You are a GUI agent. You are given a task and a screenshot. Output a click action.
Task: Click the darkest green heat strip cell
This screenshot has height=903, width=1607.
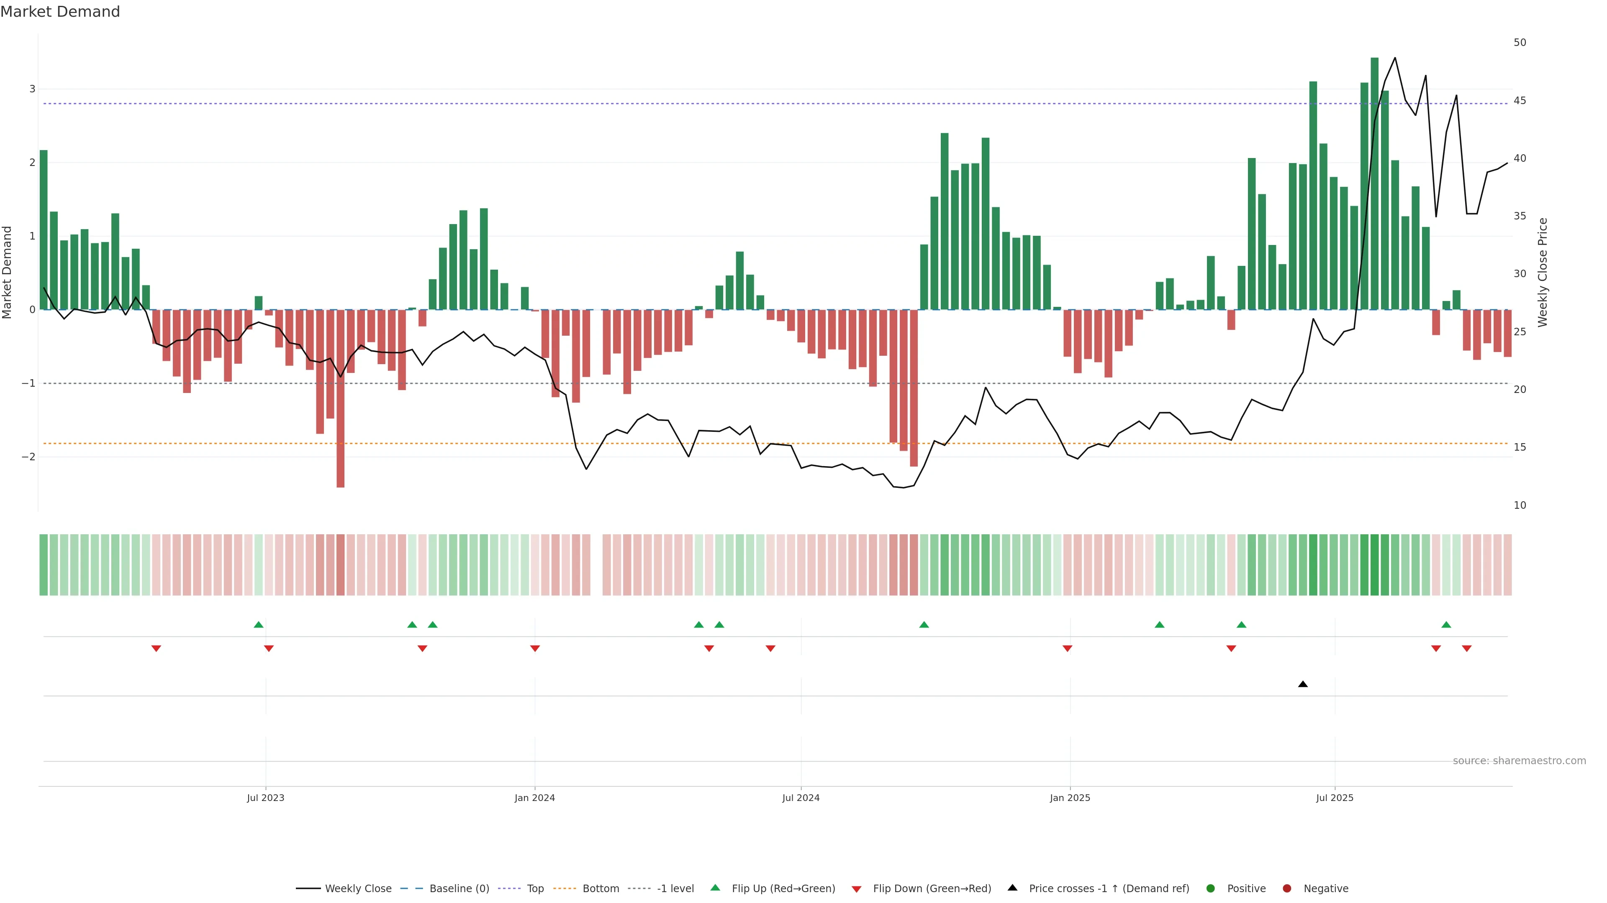point(1374,565)
